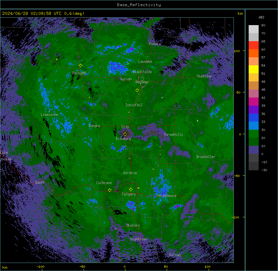Pick the orange 60 dBZ legend swatch
The height and width of the screenshot is (271, 278).
(x=253, y=53)
